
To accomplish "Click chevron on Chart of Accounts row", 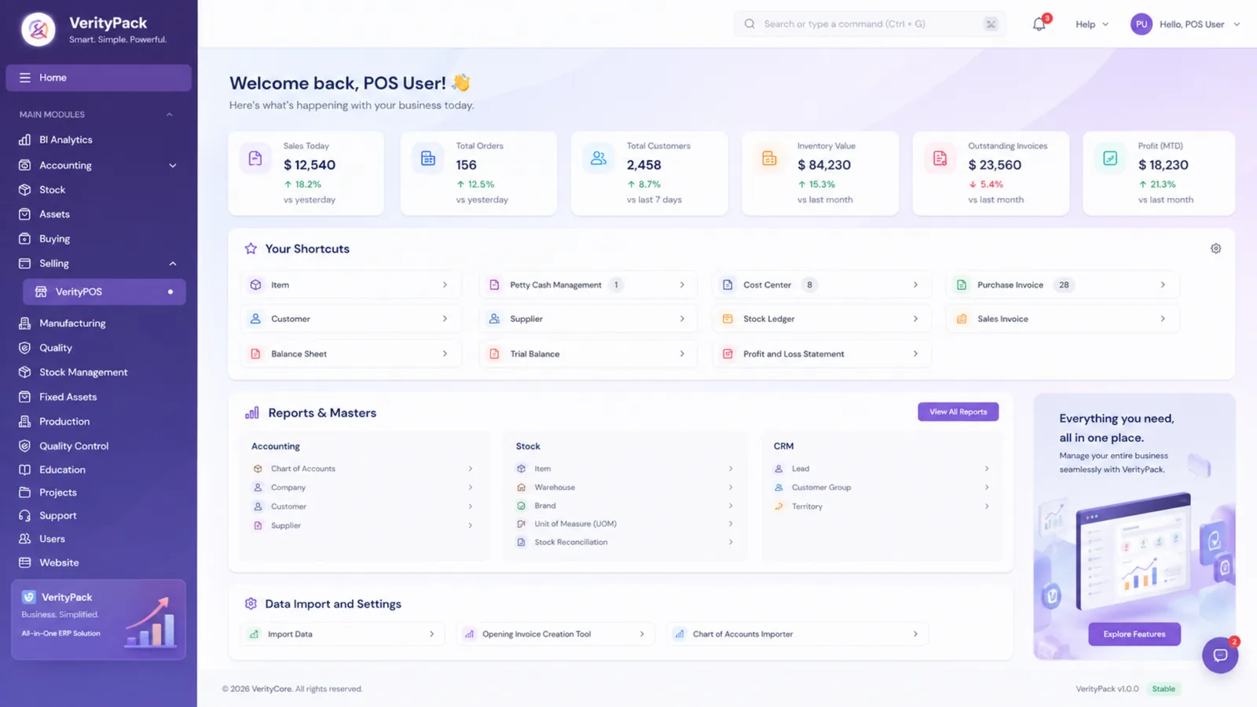I will [471, 469].
